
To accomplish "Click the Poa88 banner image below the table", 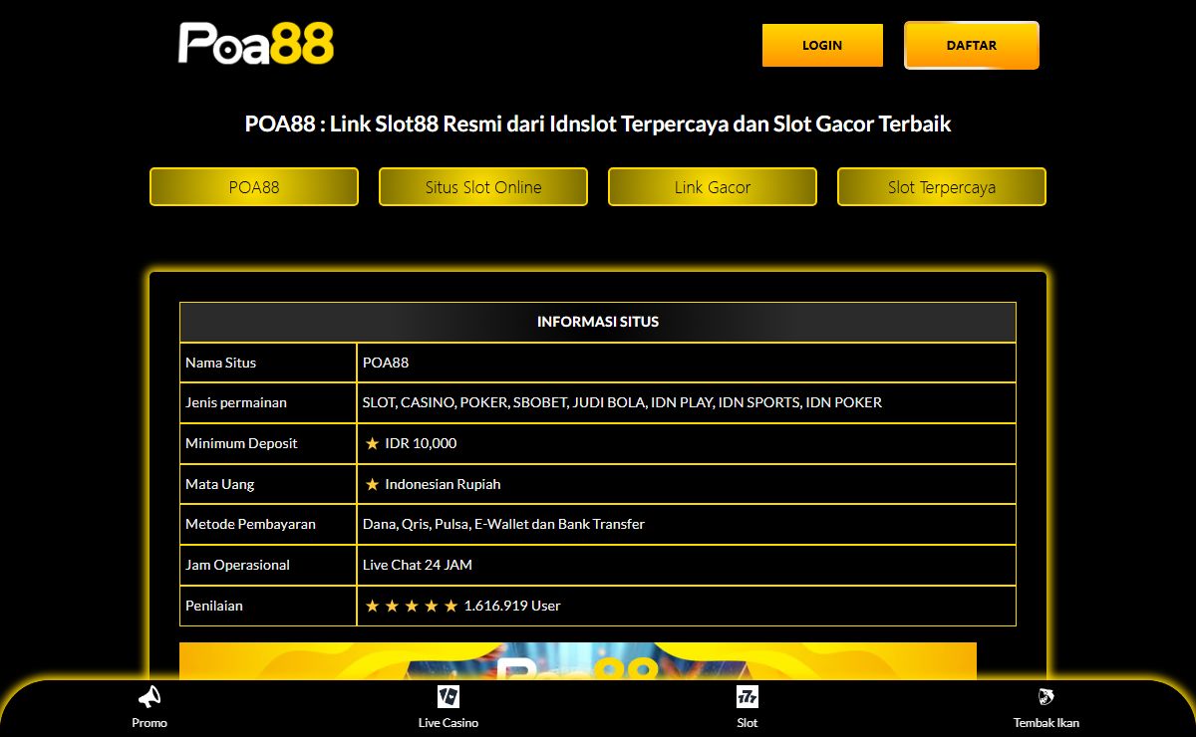I will [578, 660].
